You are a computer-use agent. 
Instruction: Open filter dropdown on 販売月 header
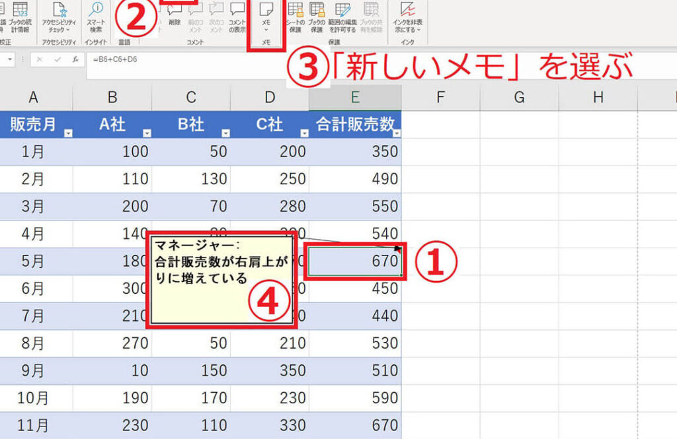tap(68, 133)
